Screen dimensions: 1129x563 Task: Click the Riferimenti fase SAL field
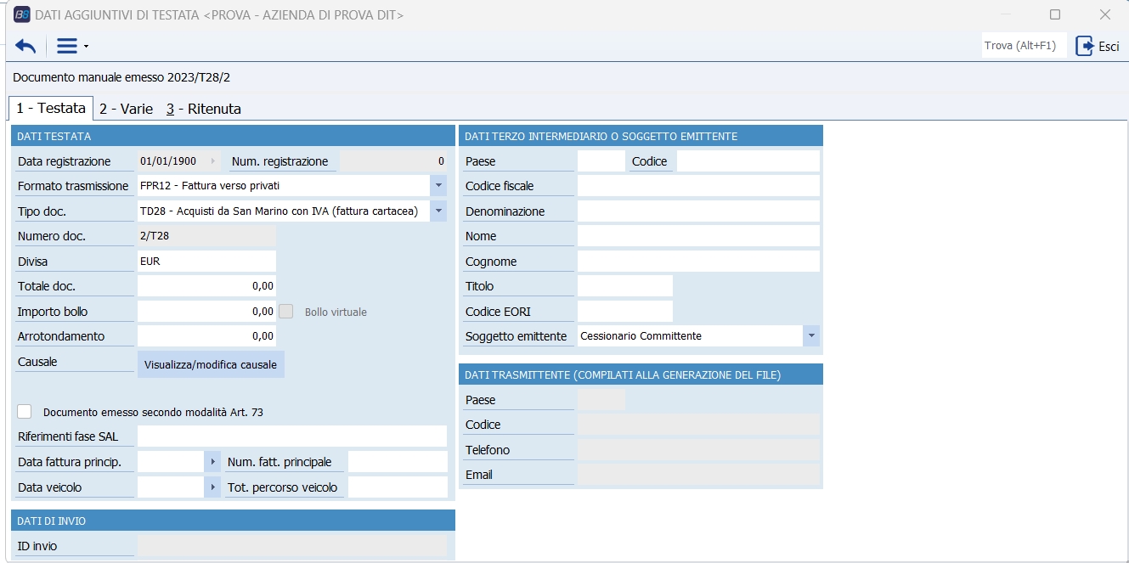click(x=292, y=436)
